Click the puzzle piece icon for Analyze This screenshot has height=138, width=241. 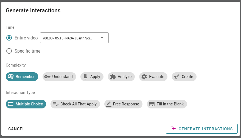coord(113,77)
